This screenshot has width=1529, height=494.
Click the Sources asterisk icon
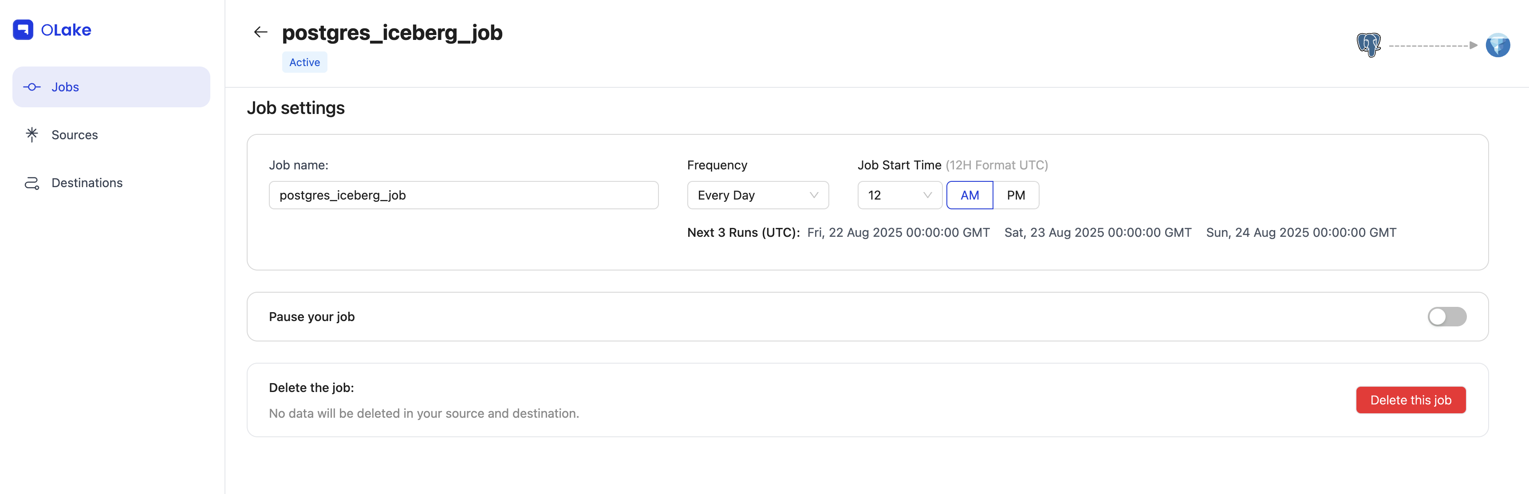pos(32,135)
